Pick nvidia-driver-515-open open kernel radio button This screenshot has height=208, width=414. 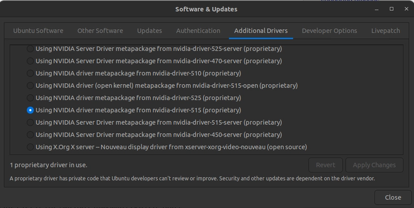(30, 85)
